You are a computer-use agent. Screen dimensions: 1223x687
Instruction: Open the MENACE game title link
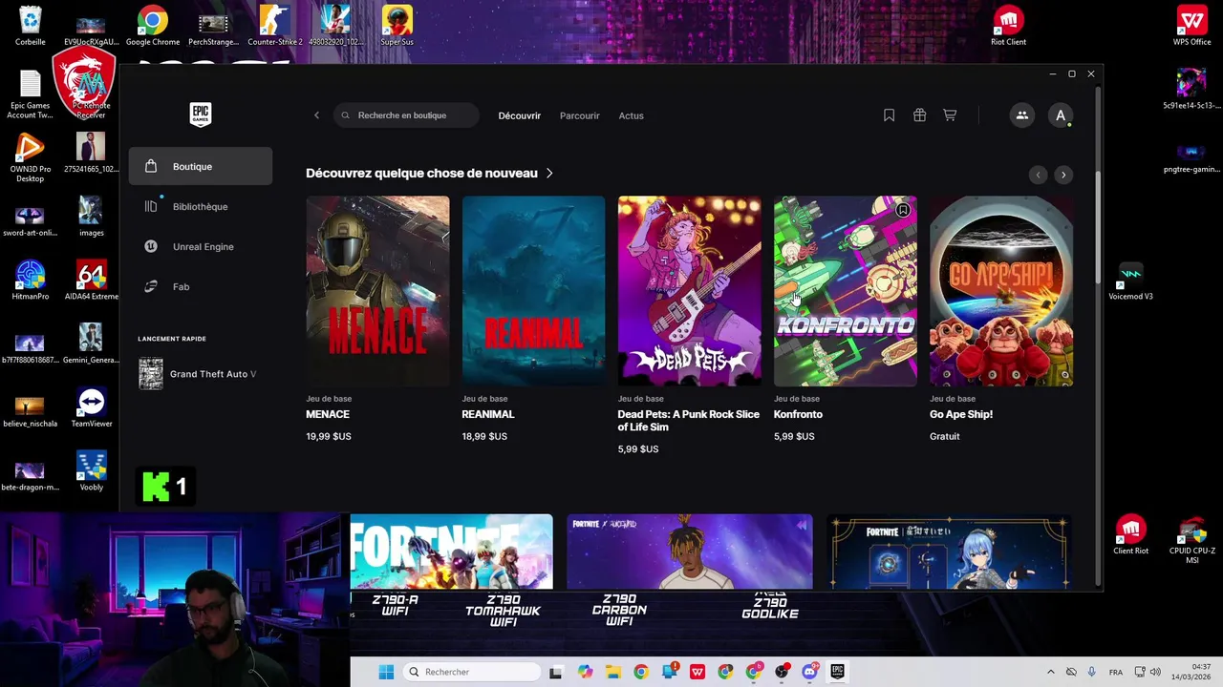[328, 414]
